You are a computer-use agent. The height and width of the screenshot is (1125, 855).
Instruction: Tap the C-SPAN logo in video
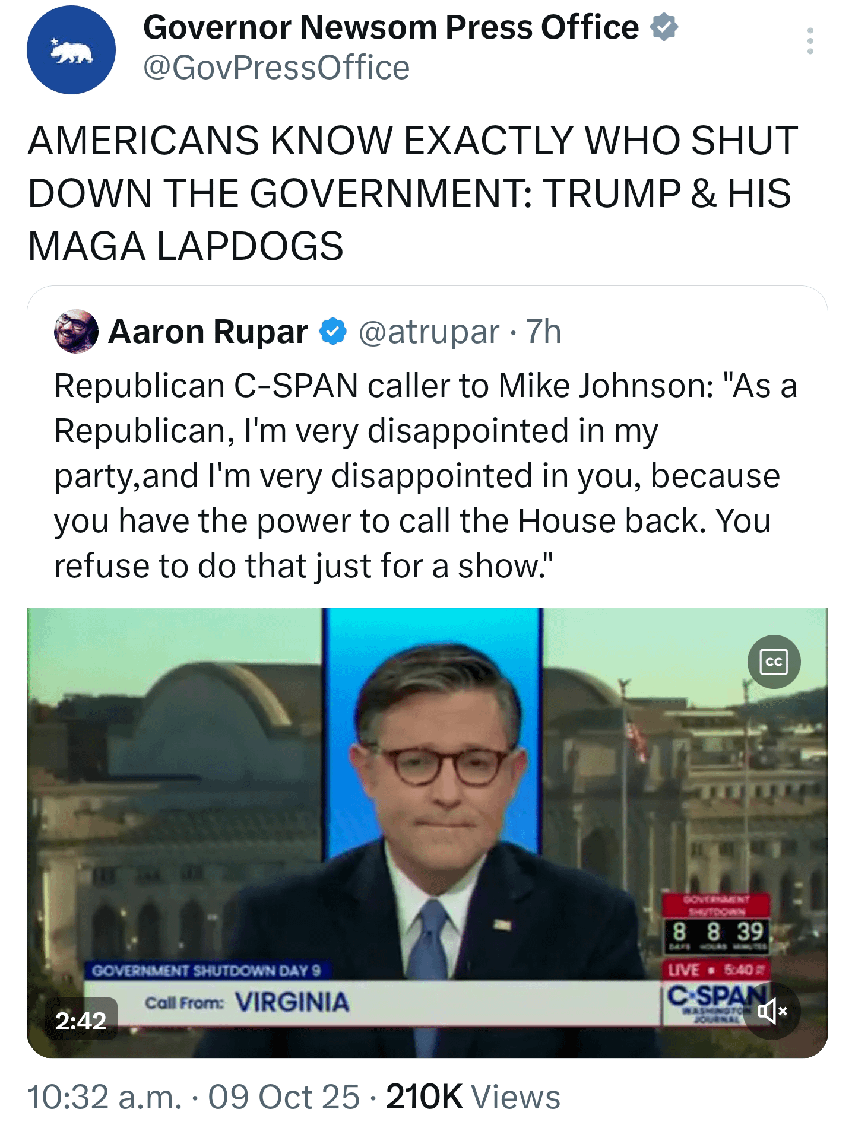click(714, 1003)
